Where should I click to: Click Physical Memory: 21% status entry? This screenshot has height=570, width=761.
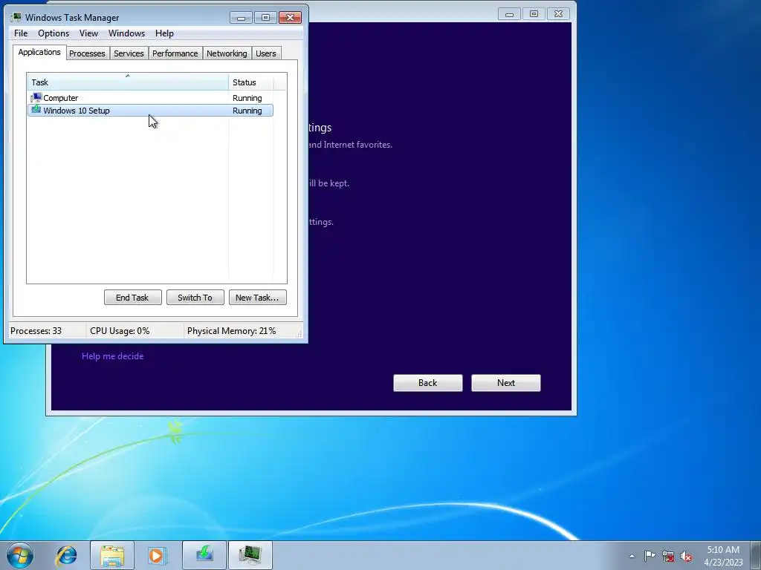coord(232,331)
